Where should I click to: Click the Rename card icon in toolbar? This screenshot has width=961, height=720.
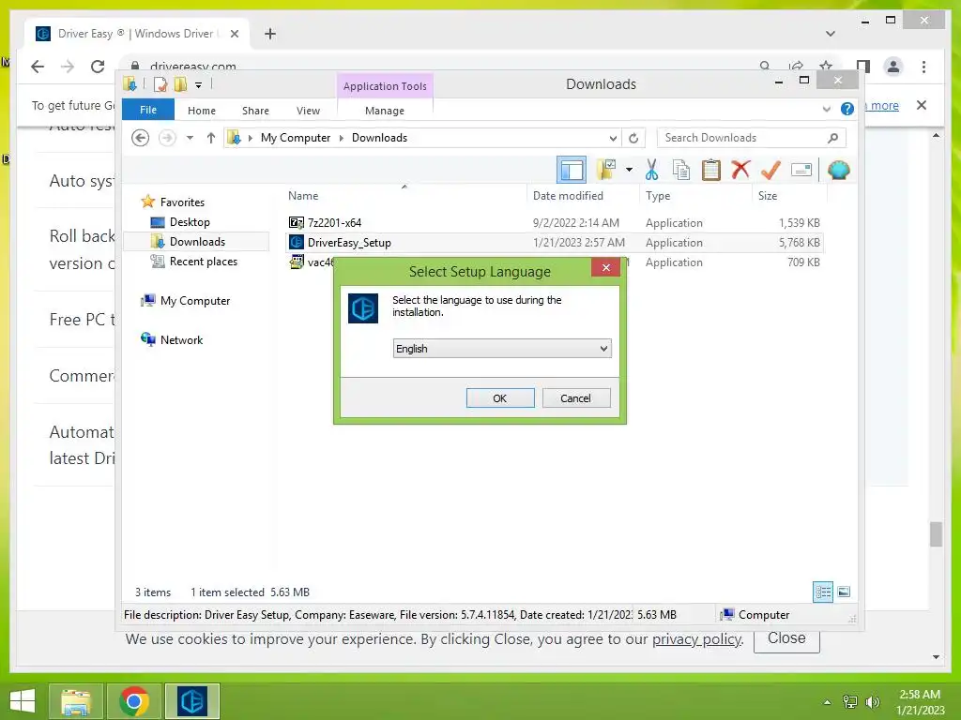[x=801, y=170]
